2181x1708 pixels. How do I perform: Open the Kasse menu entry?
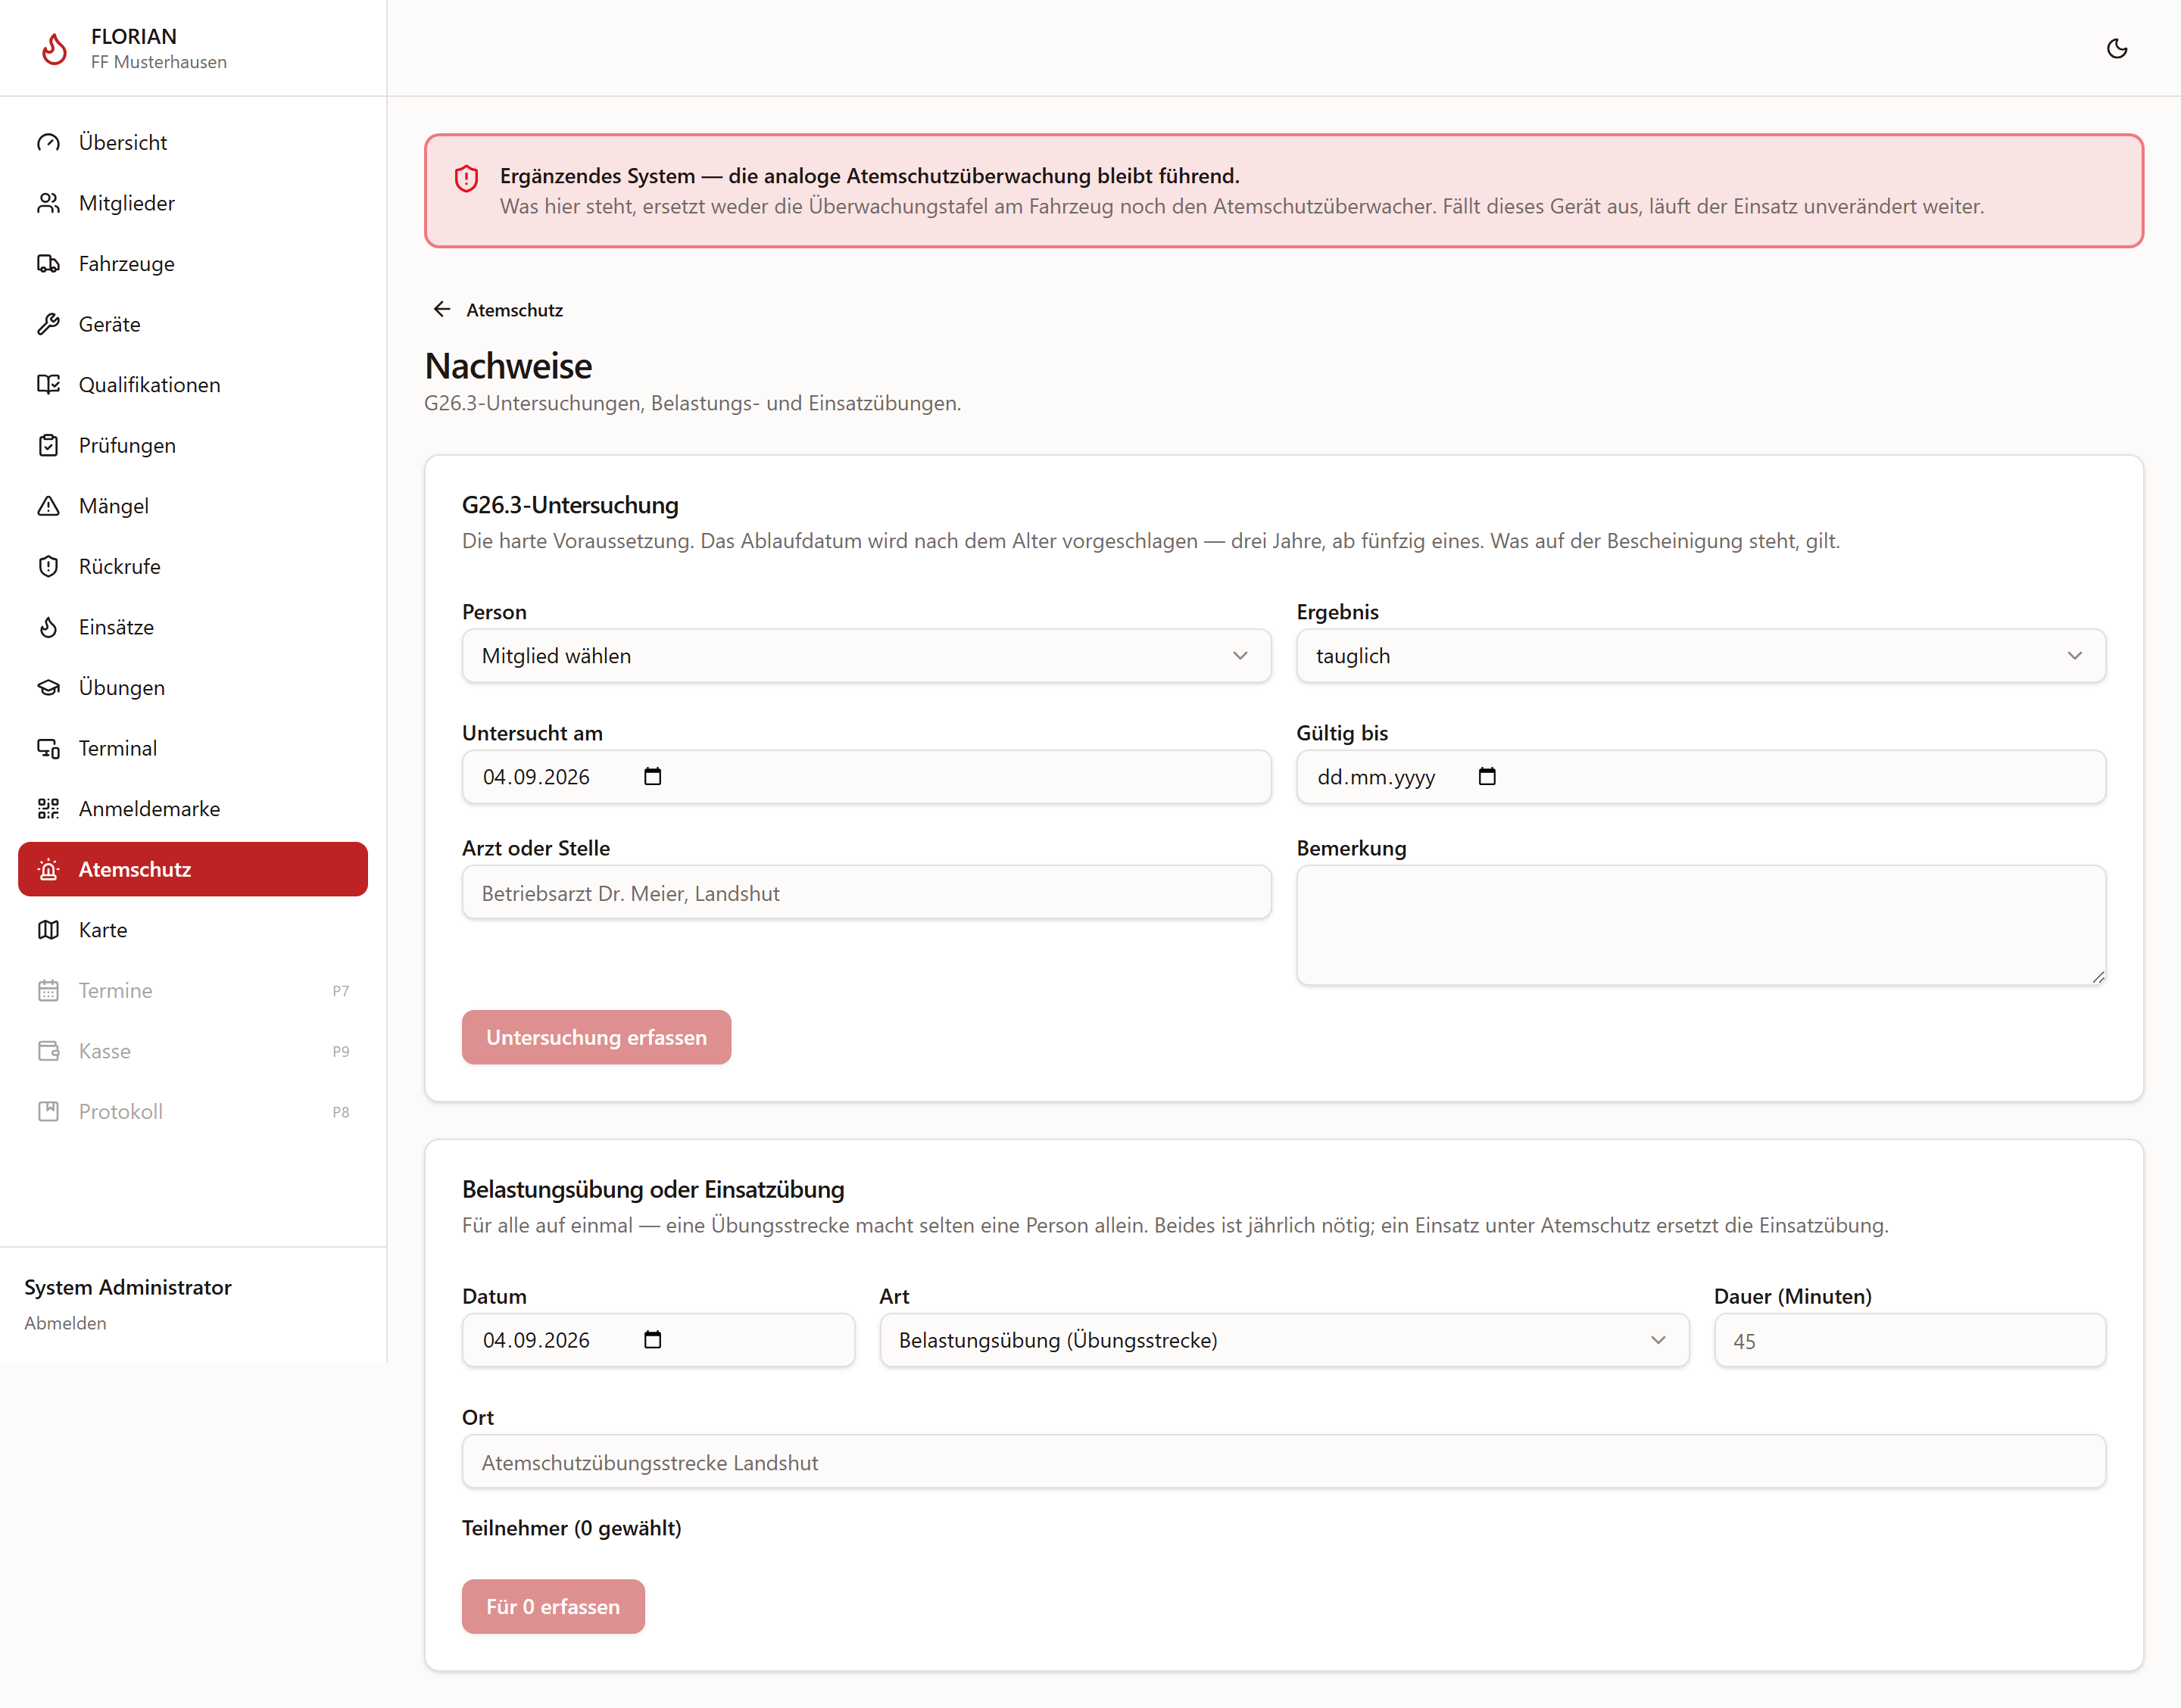click(x=193, y=1050)
